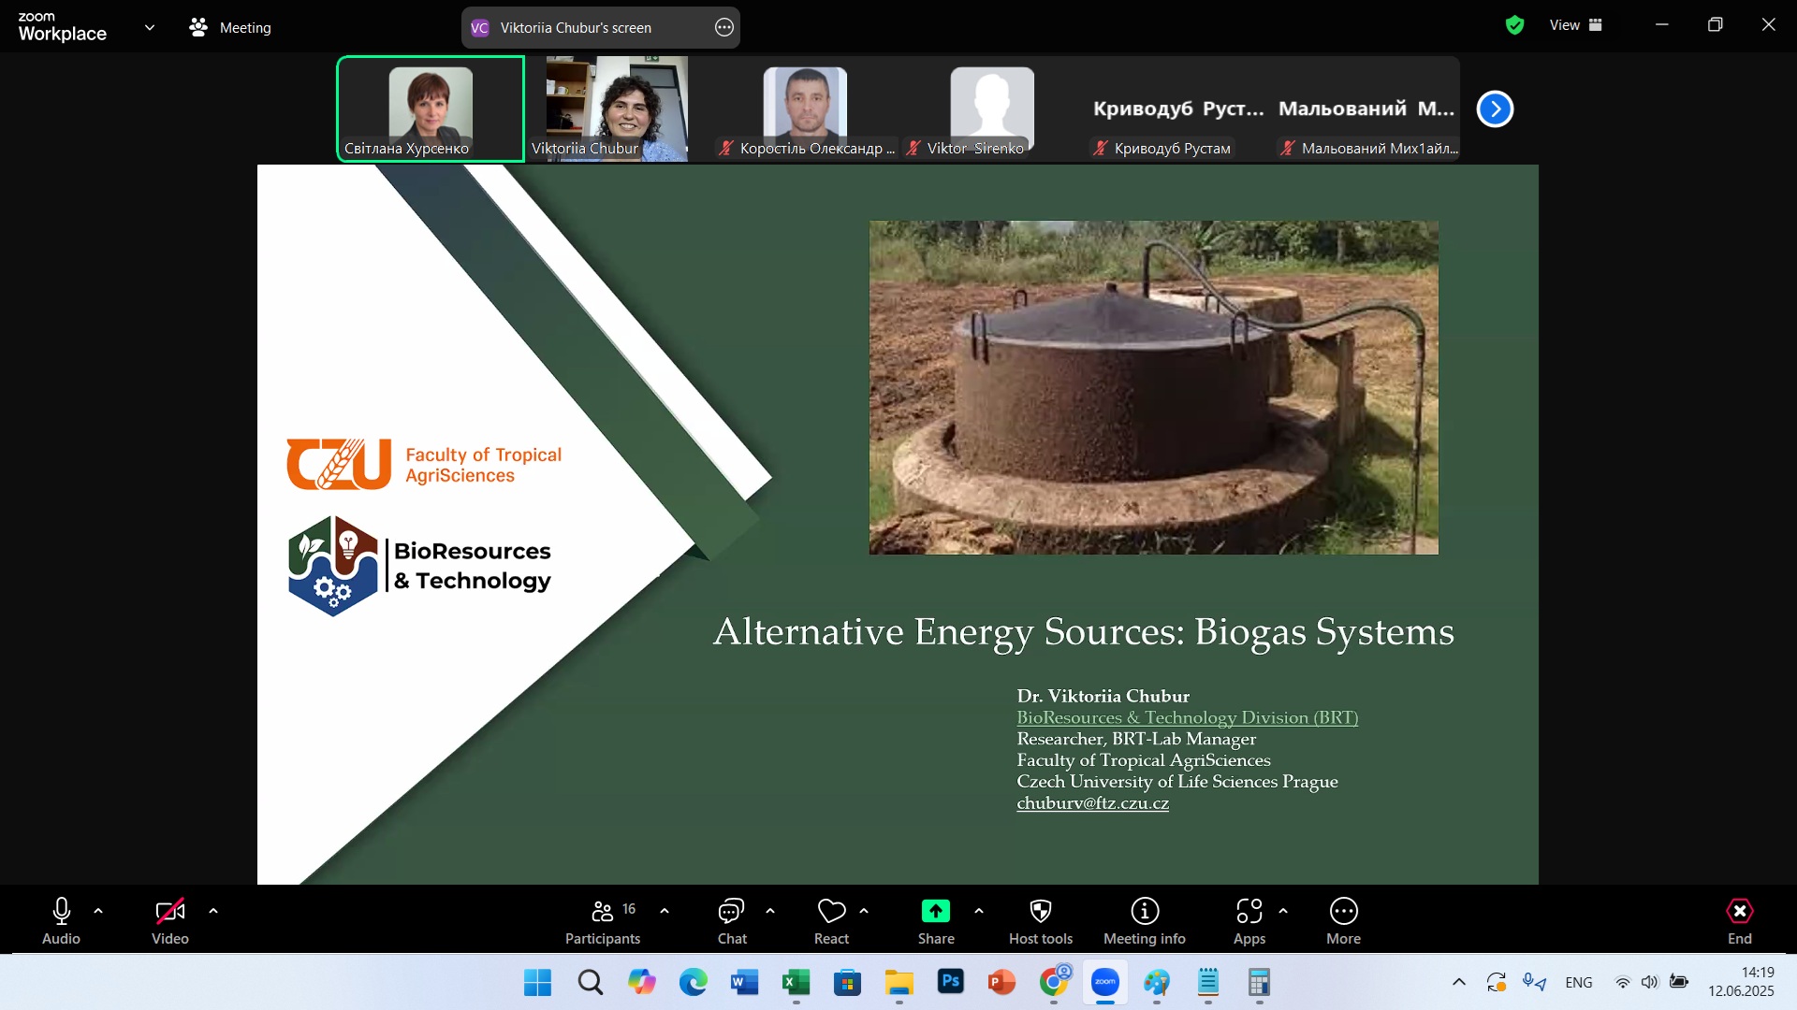Open clock and date 12.06.2025
Screen dimensions: 1797x1010
tap(1741, 983)
